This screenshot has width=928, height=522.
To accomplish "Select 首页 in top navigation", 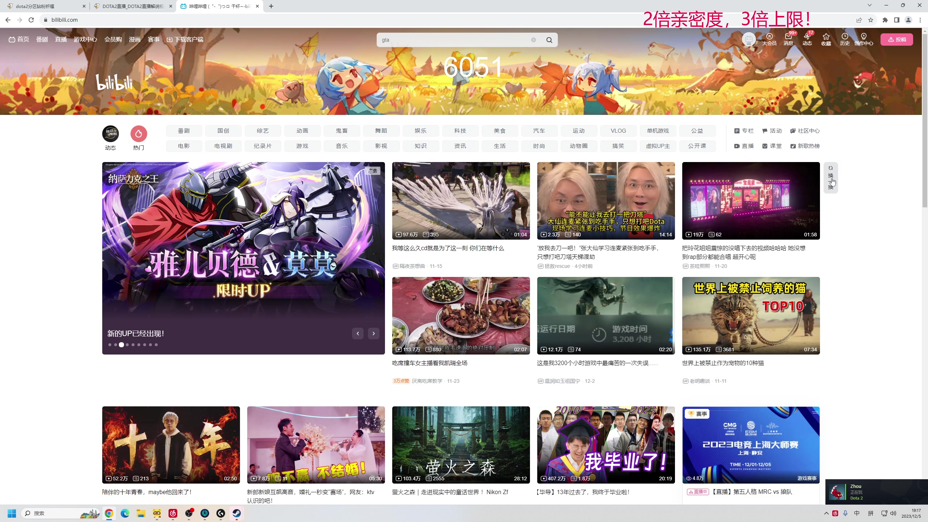I will click(x=19, y=40).
